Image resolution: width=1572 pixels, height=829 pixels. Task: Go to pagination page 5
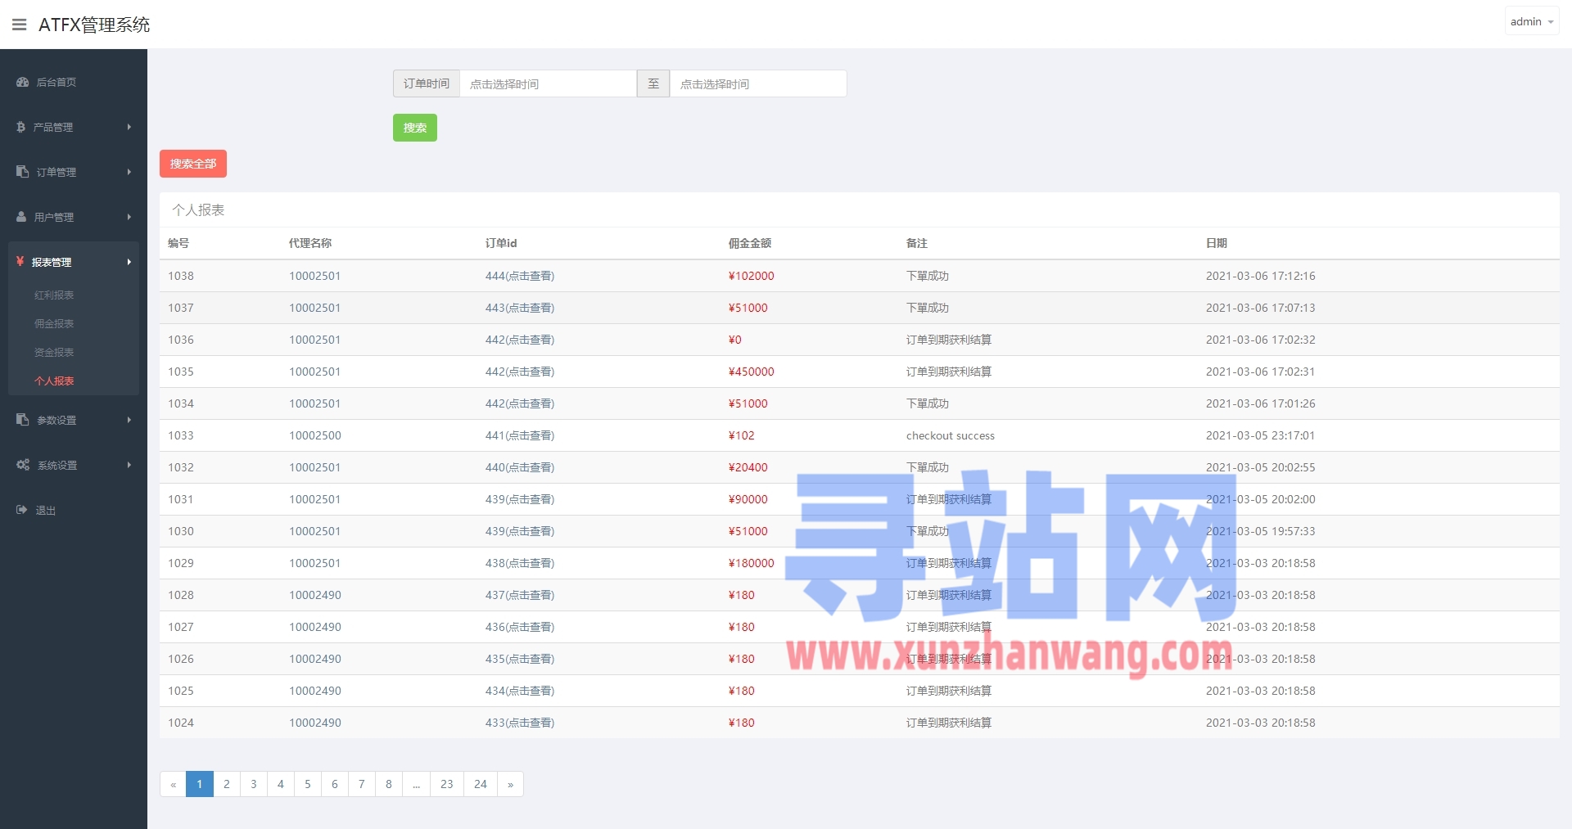(308, 784)
